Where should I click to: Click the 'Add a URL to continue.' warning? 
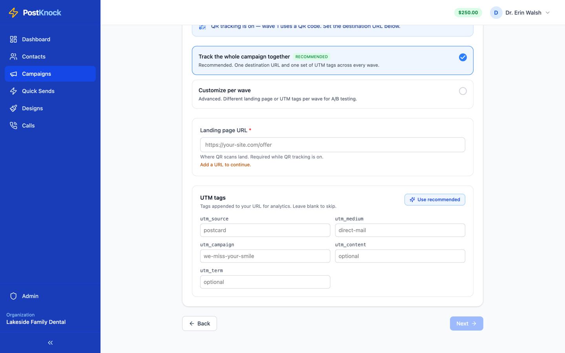click(226, 165)
